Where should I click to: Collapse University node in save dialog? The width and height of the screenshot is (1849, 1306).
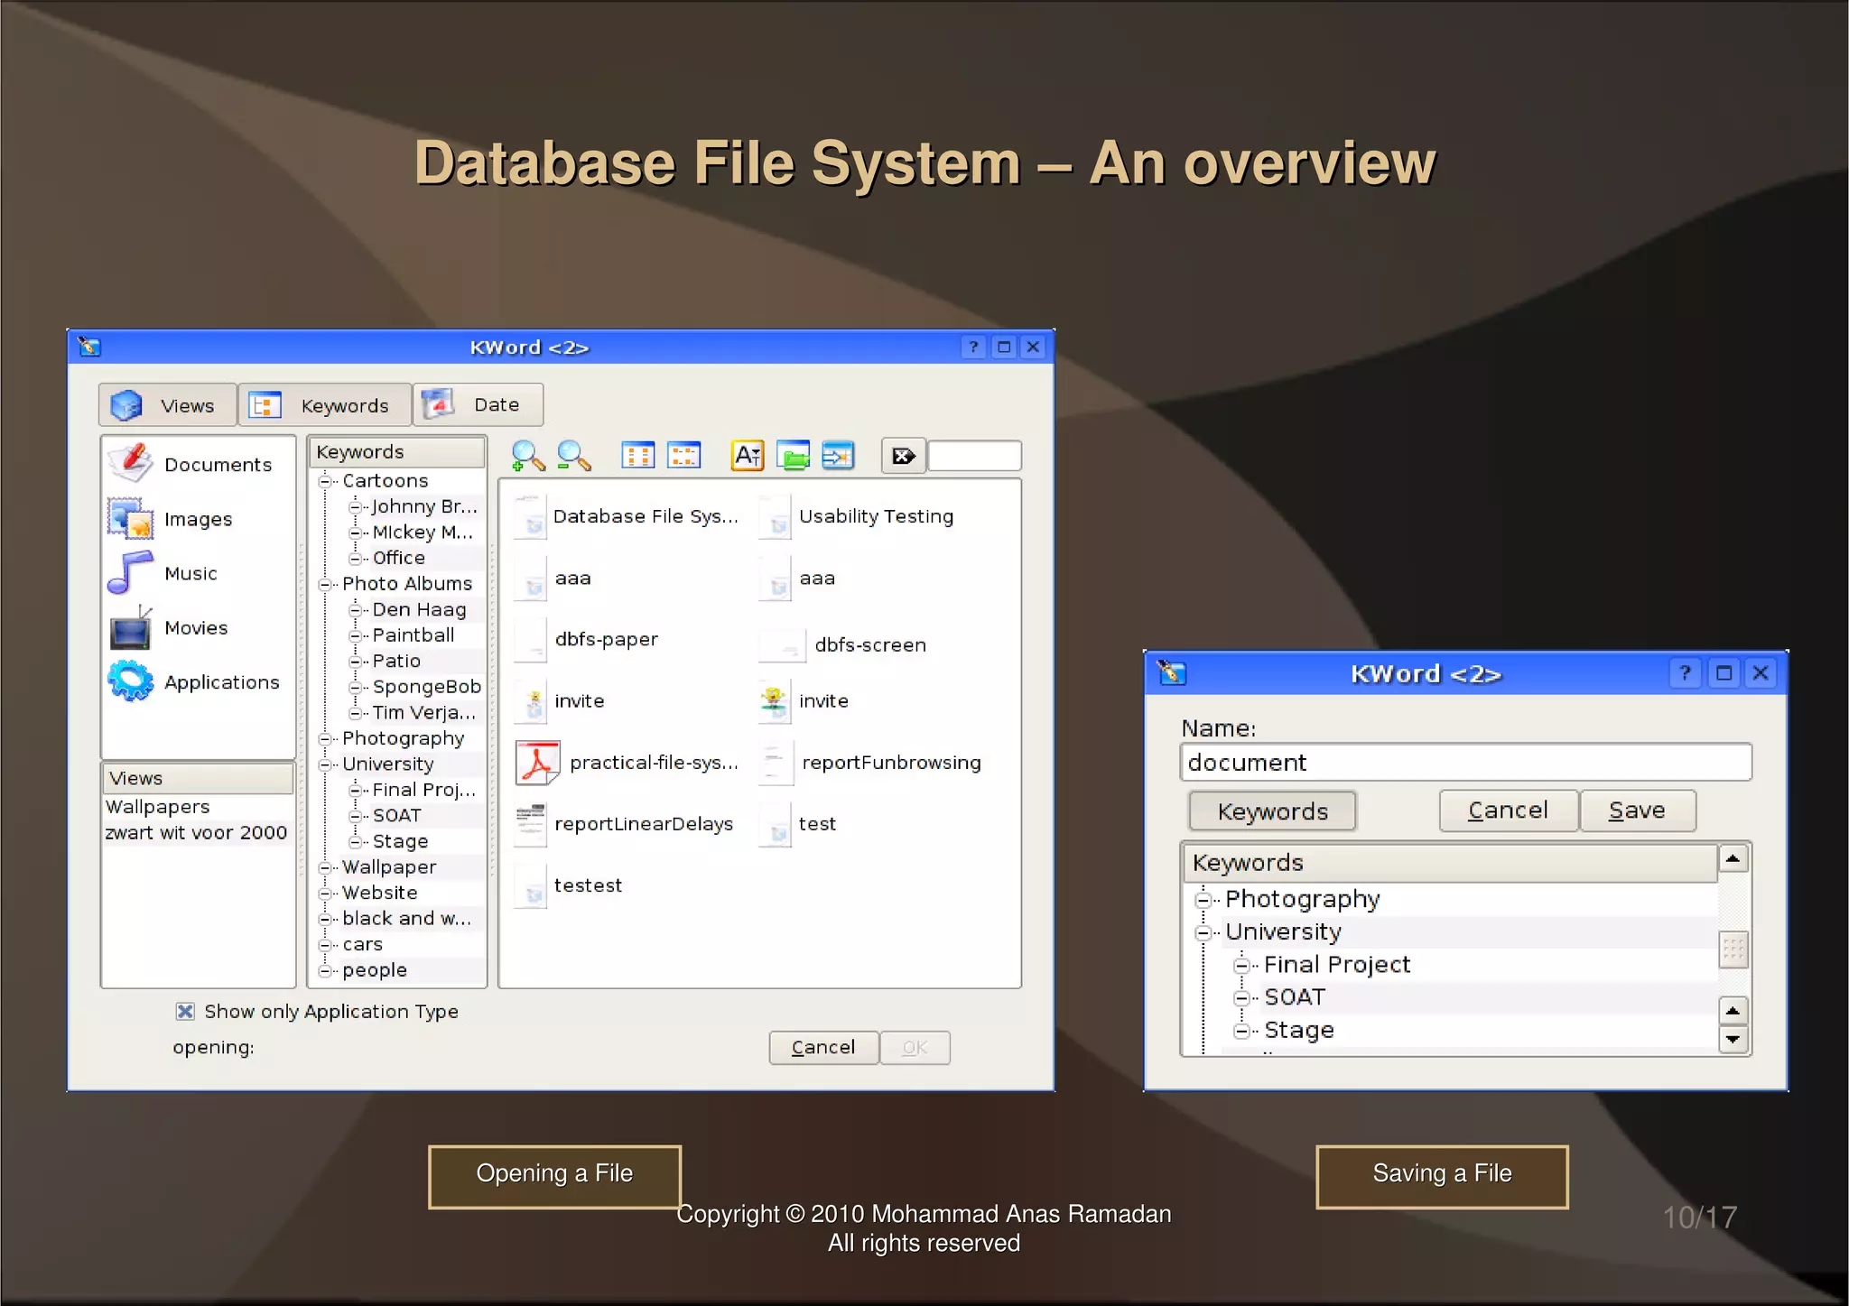(1203, 932)
